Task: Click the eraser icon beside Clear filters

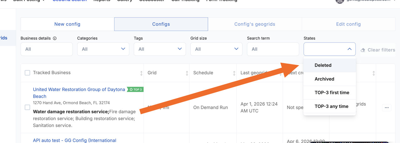Action: tap(363, 50)
